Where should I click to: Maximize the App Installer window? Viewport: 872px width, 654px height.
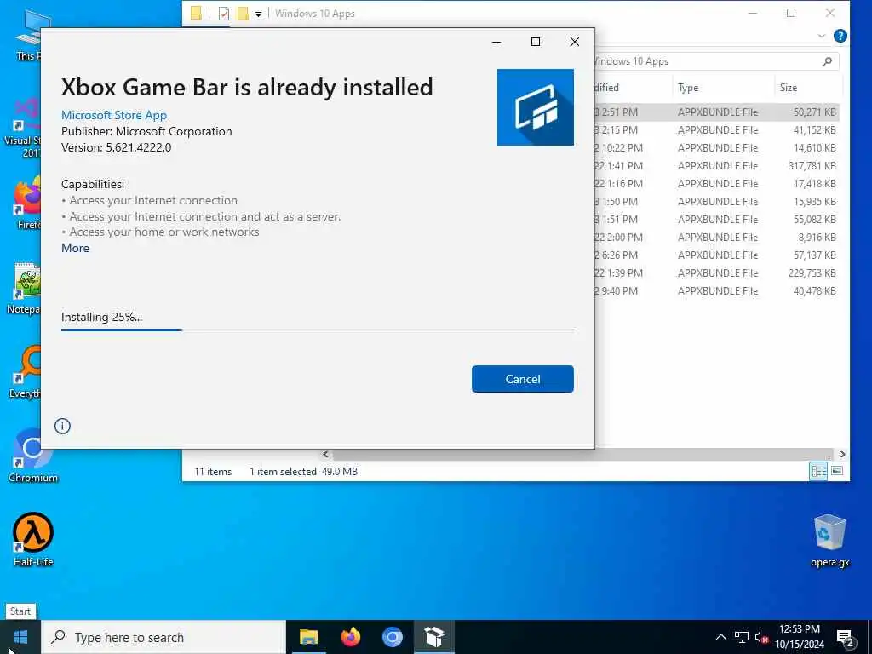(x=536, y=42)
